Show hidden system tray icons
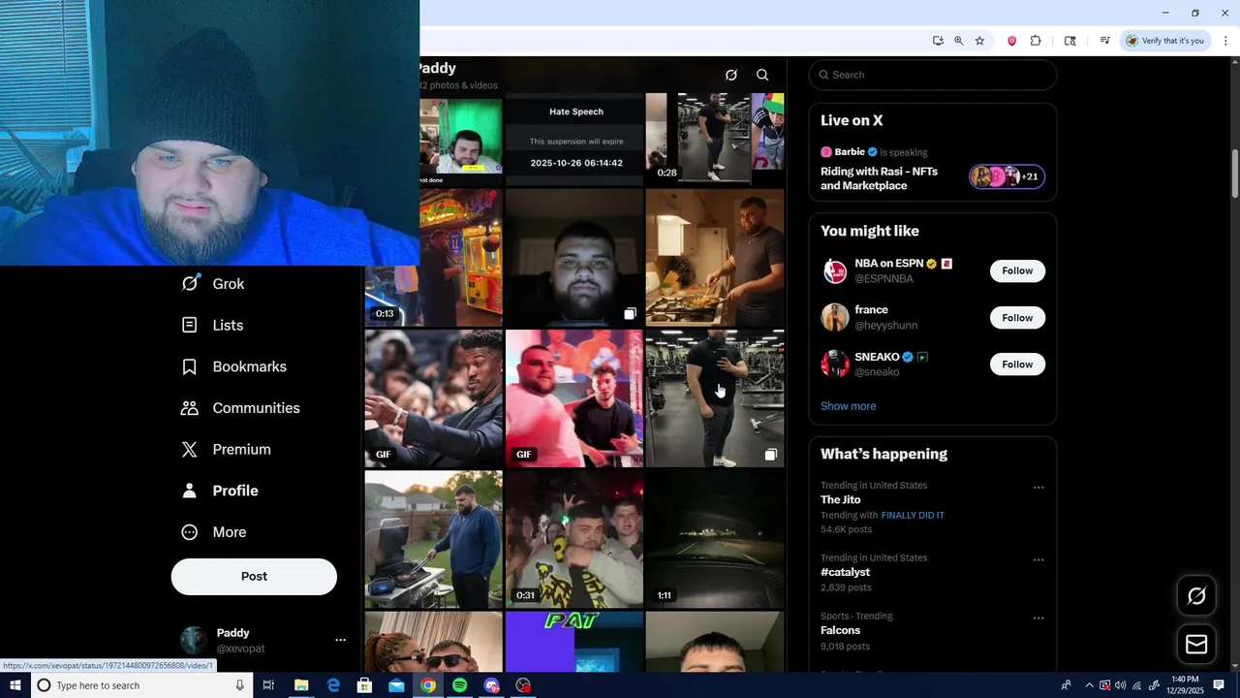The height and width of the screenshot is (698, 1240). [x=1088, y=685]
